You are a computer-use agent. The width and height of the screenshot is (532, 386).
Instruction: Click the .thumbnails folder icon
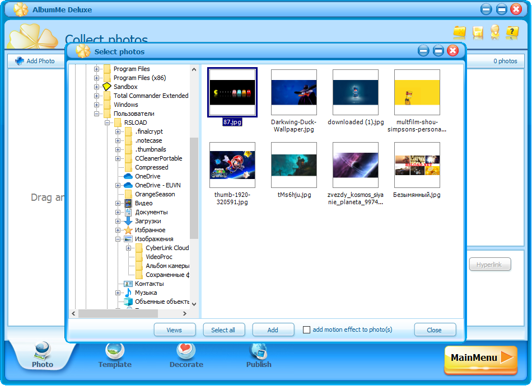(128, 149)
